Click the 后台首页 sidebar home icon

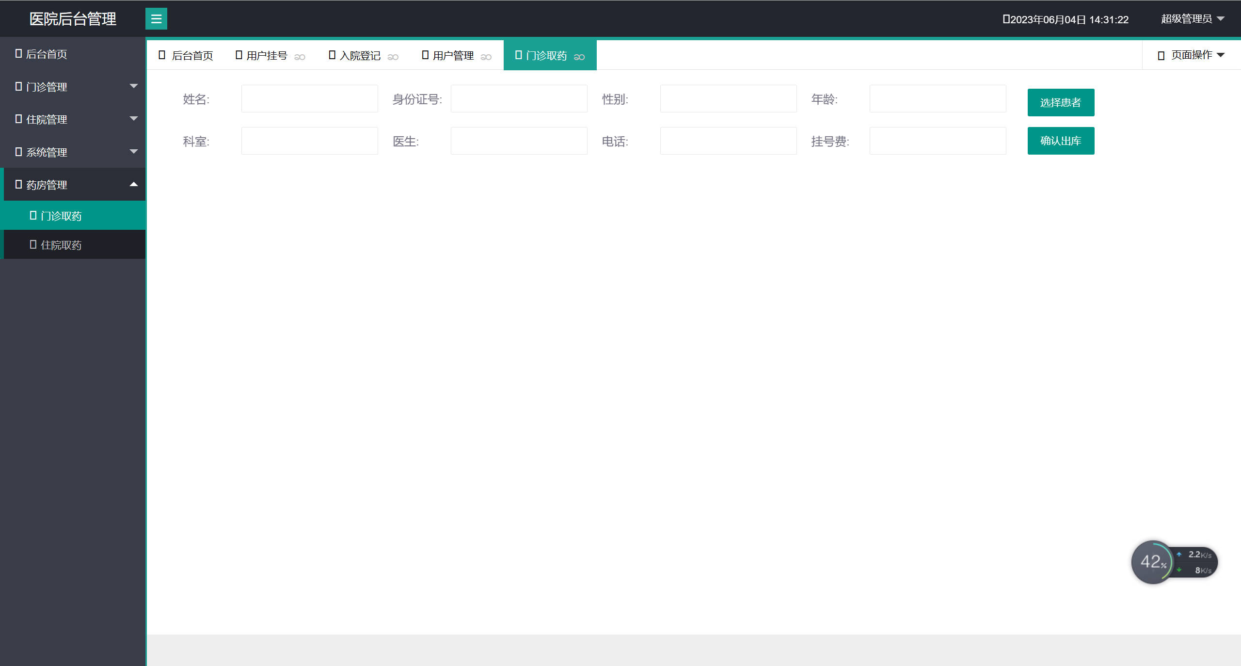pos(18,53)
